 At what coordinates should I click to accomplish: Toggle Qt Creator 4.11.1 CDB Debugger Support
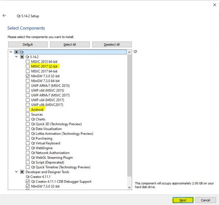28,182
